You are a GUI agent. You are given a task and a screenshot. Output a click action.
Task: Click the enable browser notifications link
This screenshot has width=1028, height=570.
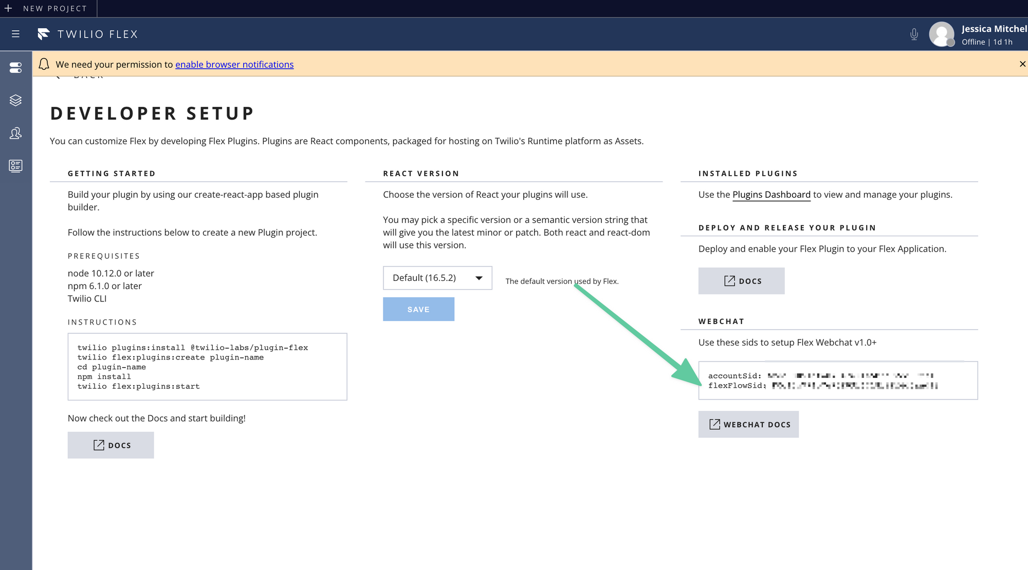coord(234,64)
